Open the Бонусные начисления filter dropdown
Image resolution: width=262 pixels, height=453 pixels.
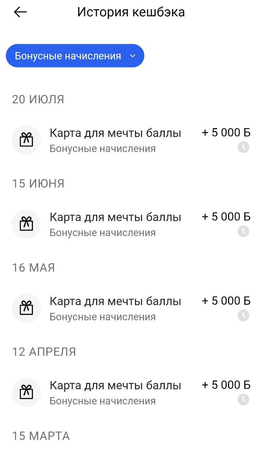point(75,56)
